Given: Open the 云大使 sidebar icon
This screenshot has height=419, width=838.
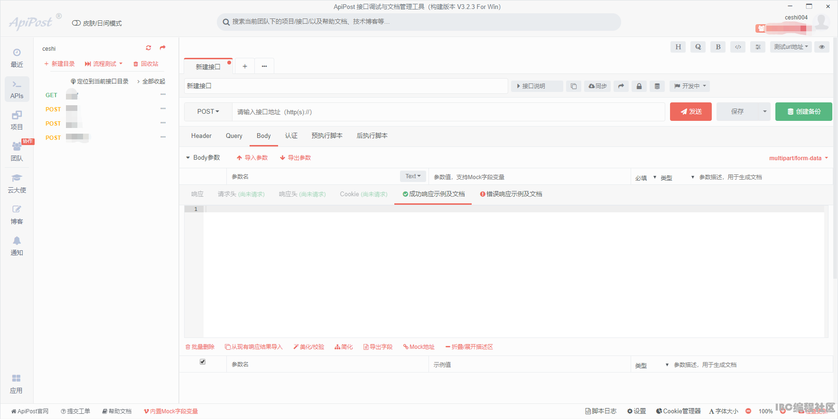Looking at the screenshot, I should [x=17, y=183].
